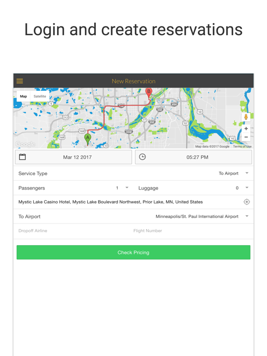This screenshot has height=356, width=267.
Task: Edit the Mystic Lake pickup address
Action: (x=111, y=202)
